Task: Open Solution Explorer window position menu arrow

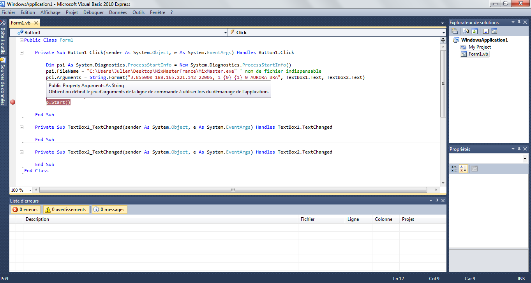Action: [x=513, y=22]
